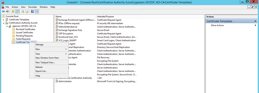Click the 'Server Authentication' purpose cell

[x=107, y=68]
